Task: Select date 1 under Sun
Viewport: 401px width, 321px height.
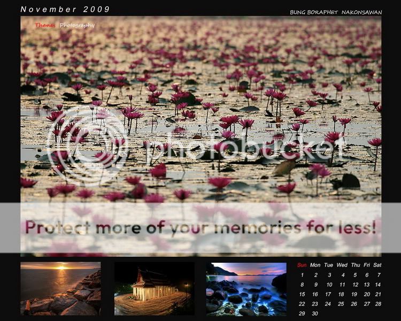Action: click(x=302, y=275)
